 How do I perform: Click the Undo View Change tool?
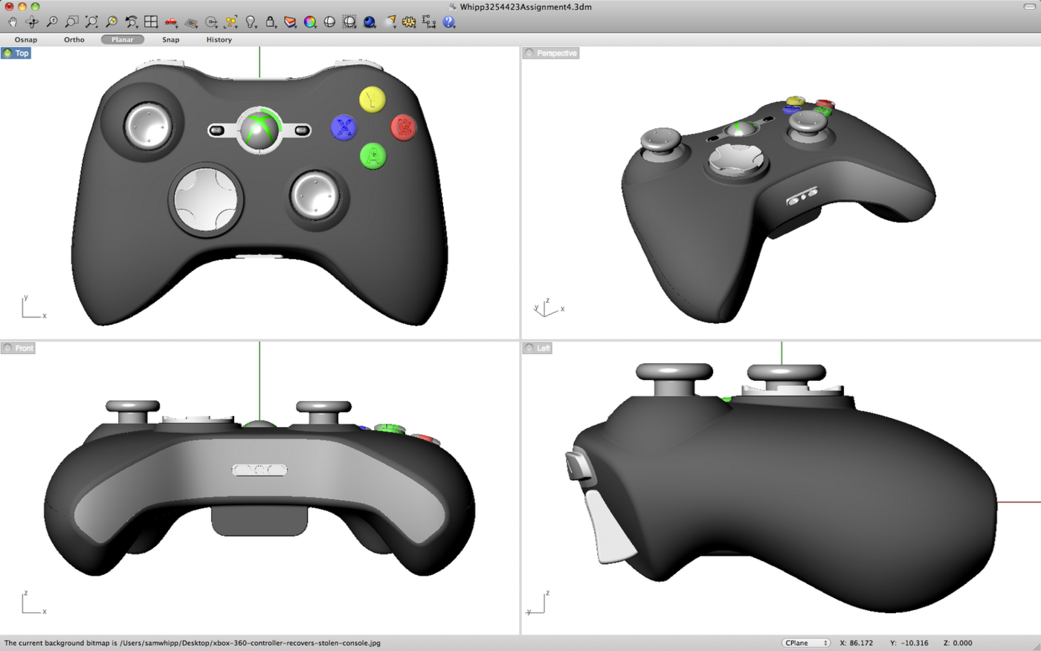point(129,22)
